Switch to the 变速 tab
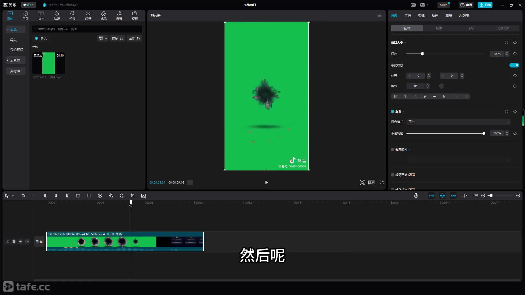Image resolution: width=525 pixels, height=295 pixels. (421, 16)
